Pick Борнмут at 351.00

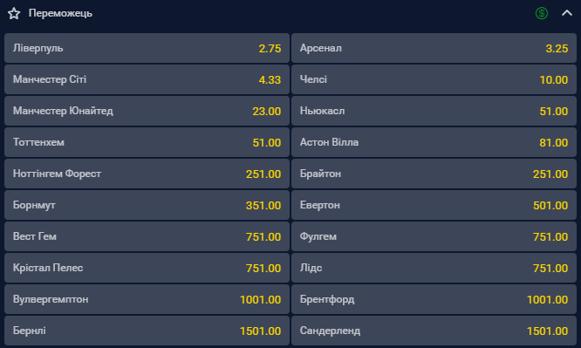pos(147,205)
